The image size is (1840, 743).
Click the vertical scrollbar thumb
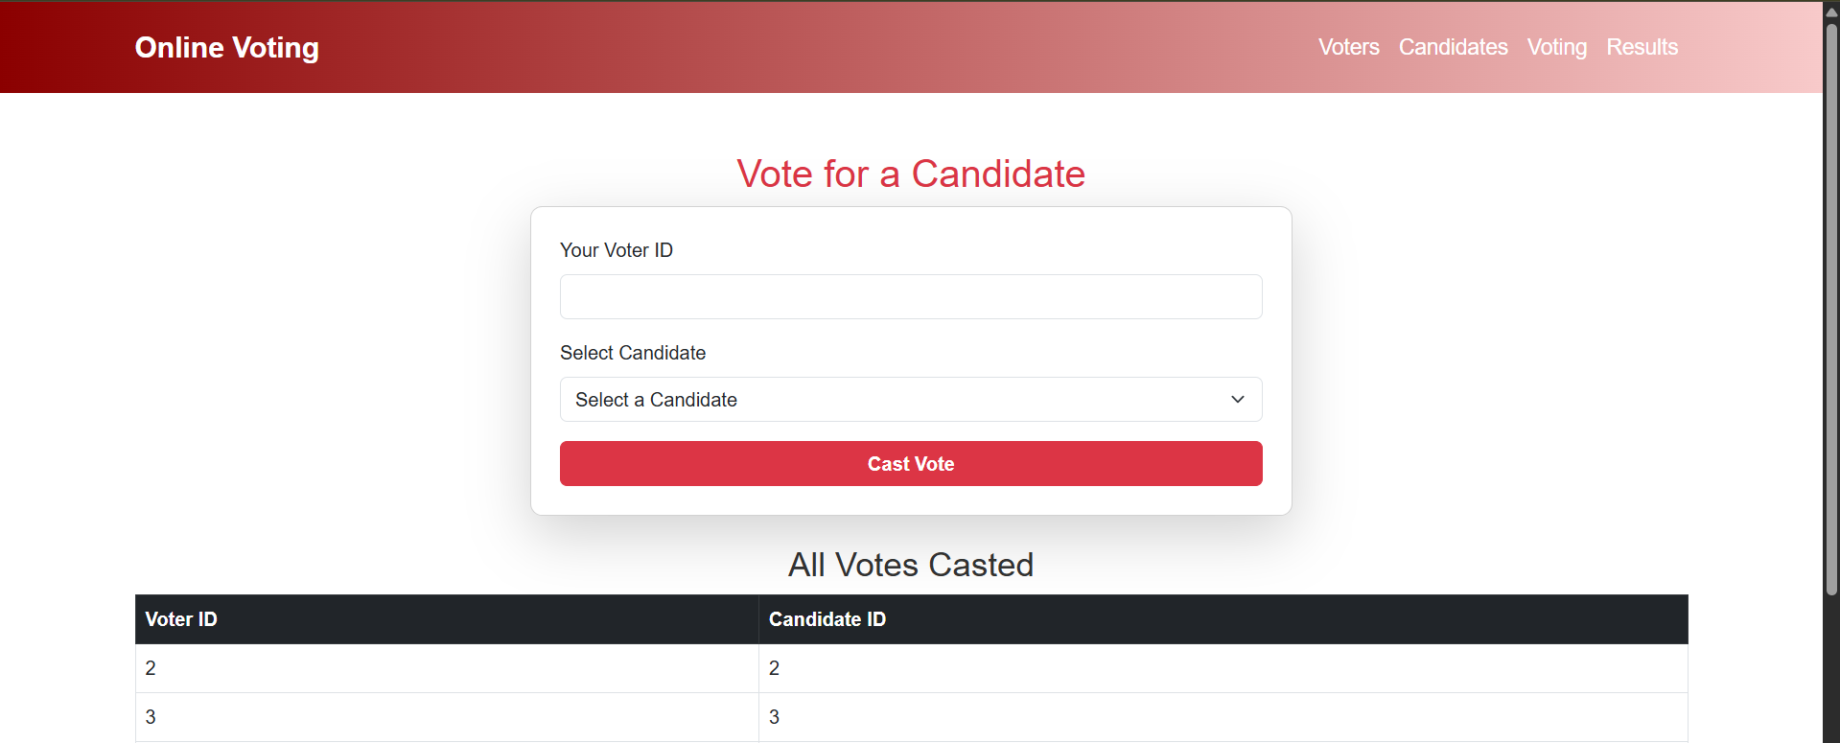coord(1831,307)
